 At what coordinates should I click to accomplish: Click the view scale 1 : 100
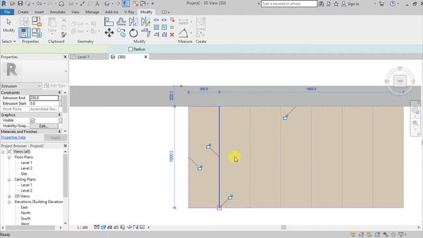pos(82,227)
